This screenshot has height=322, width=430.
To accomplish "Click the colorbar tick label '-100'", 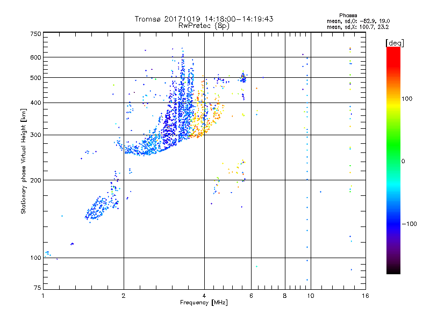I will [x=409, y=224].
